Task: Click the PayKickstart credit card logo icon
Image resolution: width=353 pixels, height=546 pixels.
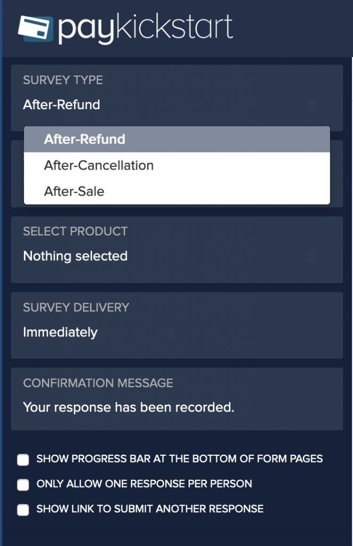Action: (x=36, y=29)
